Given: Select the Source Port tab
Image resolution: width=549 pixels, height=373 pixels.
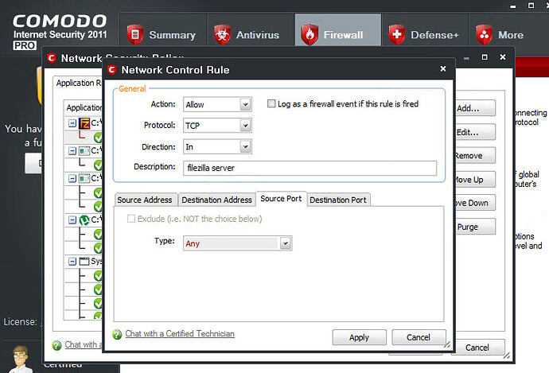Looking at the screenshot, I should pos(281,199).
